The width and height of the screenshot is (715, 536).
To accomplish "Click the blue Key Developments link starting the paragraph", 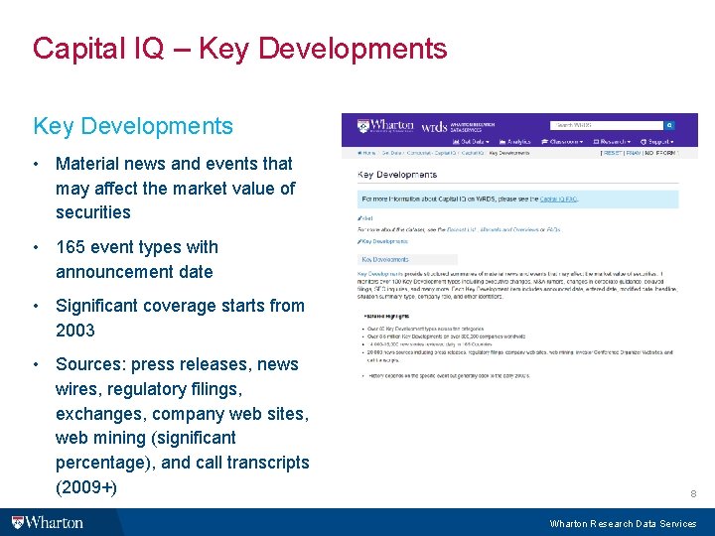I will (379, 274).
